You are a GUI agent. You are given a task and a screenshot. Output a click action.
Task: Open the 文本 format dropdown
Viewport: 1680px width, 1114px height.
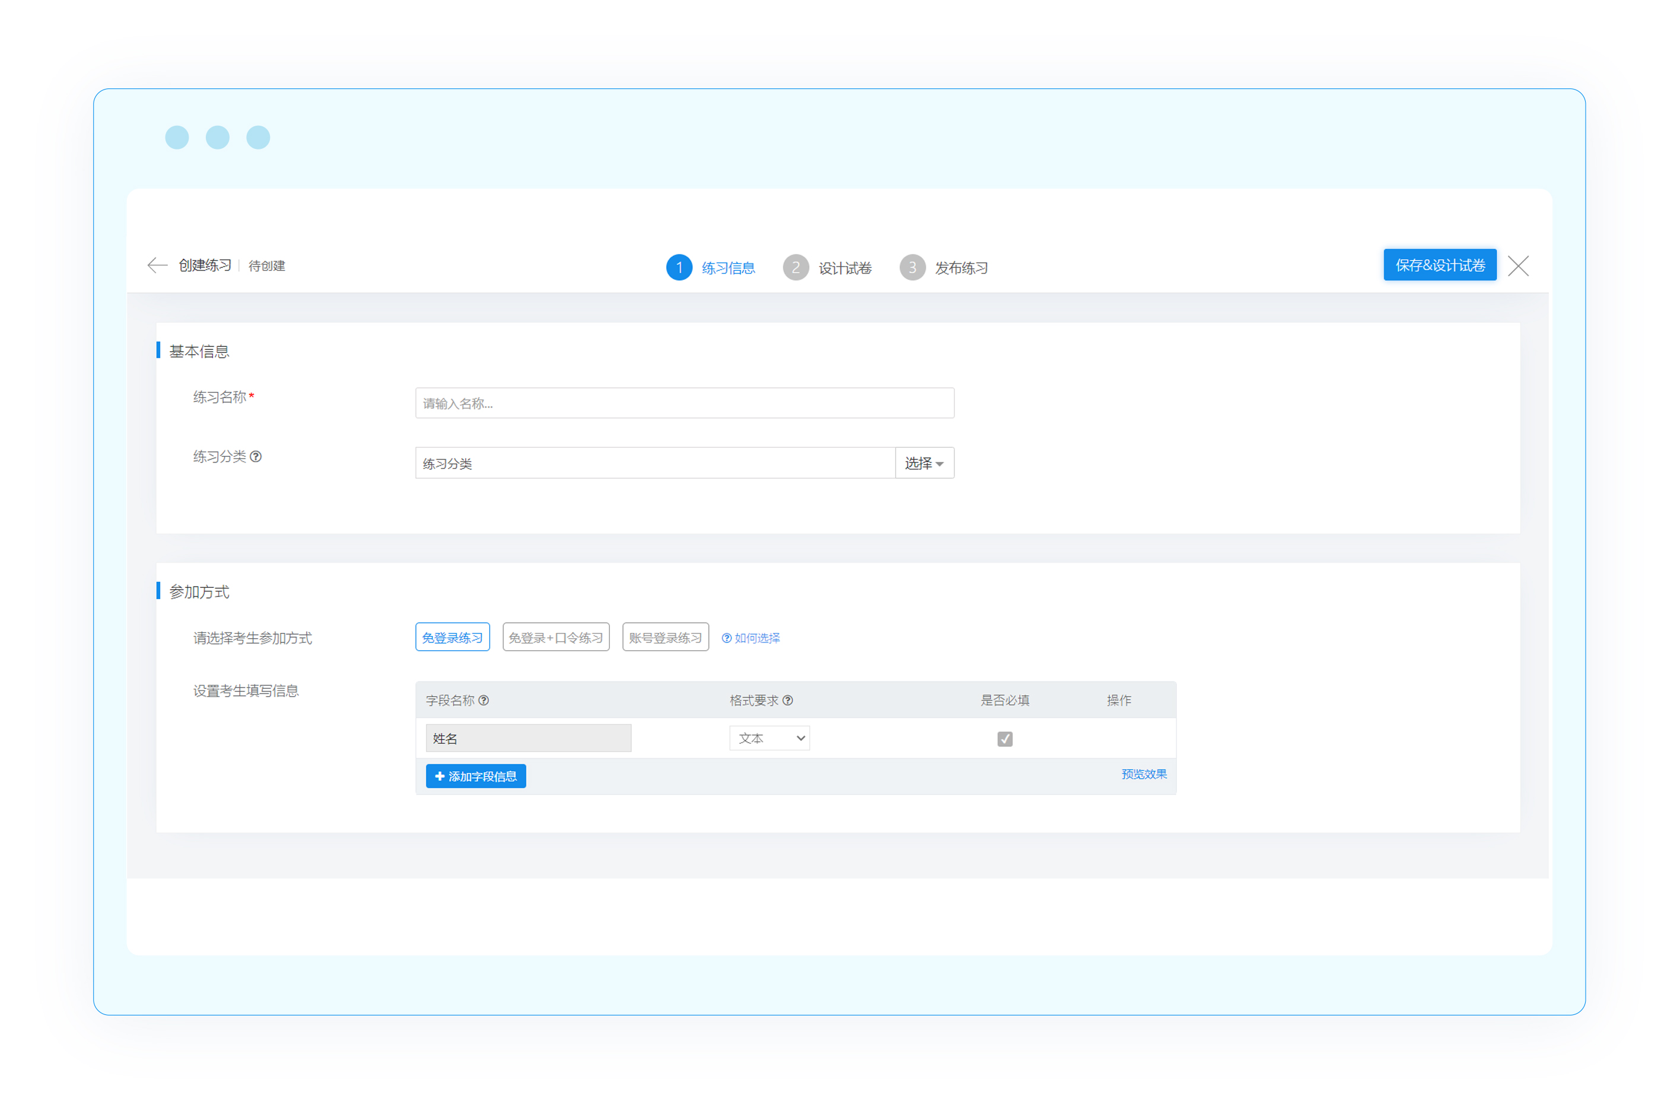point(769,738)
